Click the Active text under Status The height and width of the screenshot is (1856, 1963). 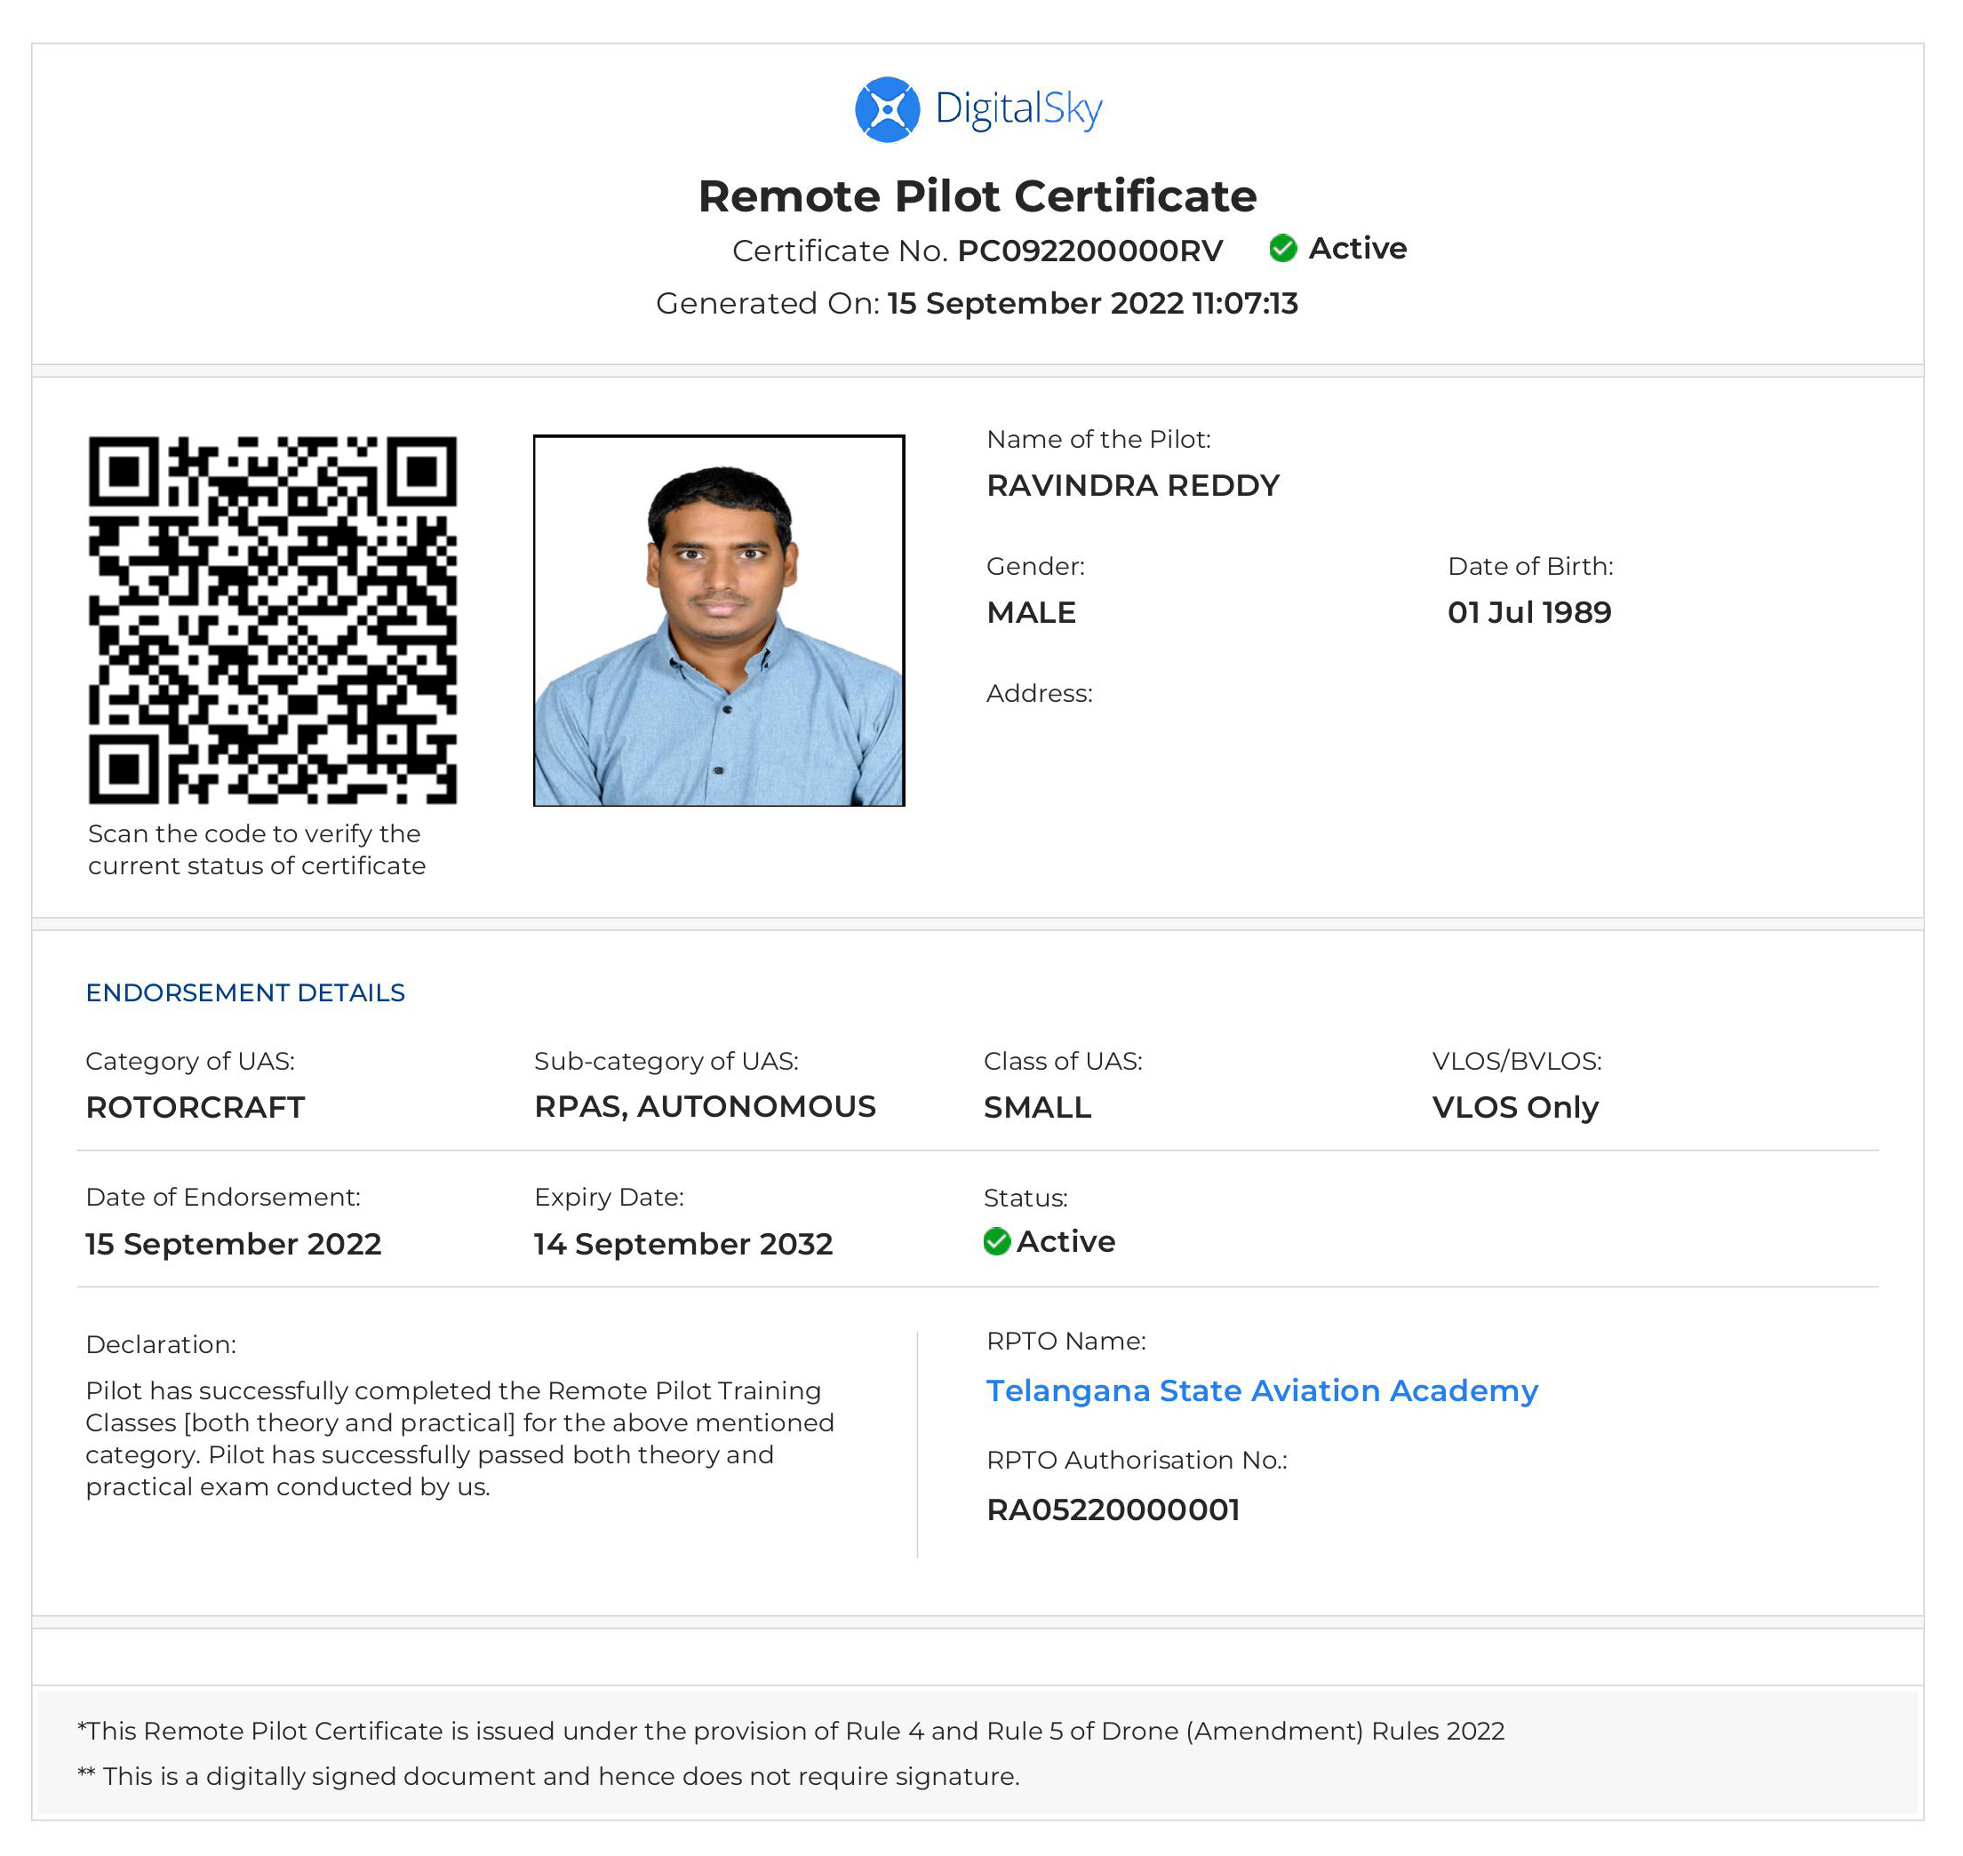click(1065, 1241)
